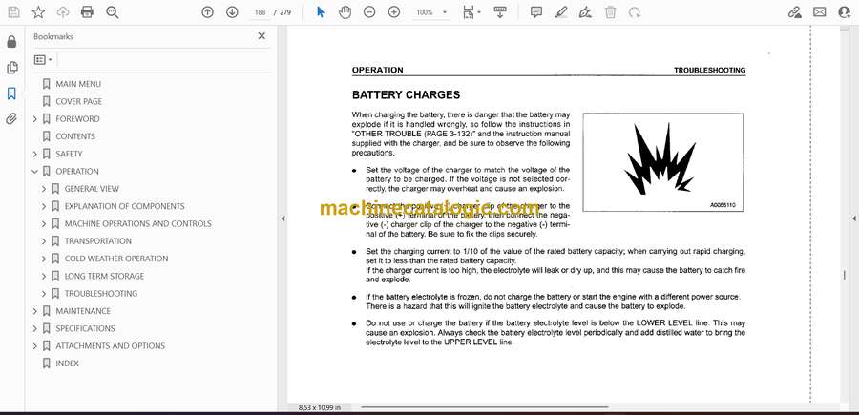Expand MACHINE OPERATIONS AND CONTROLS bookmark
This screenshot has width=859, height=415.
pyautogui.click(x=44, y=224)
